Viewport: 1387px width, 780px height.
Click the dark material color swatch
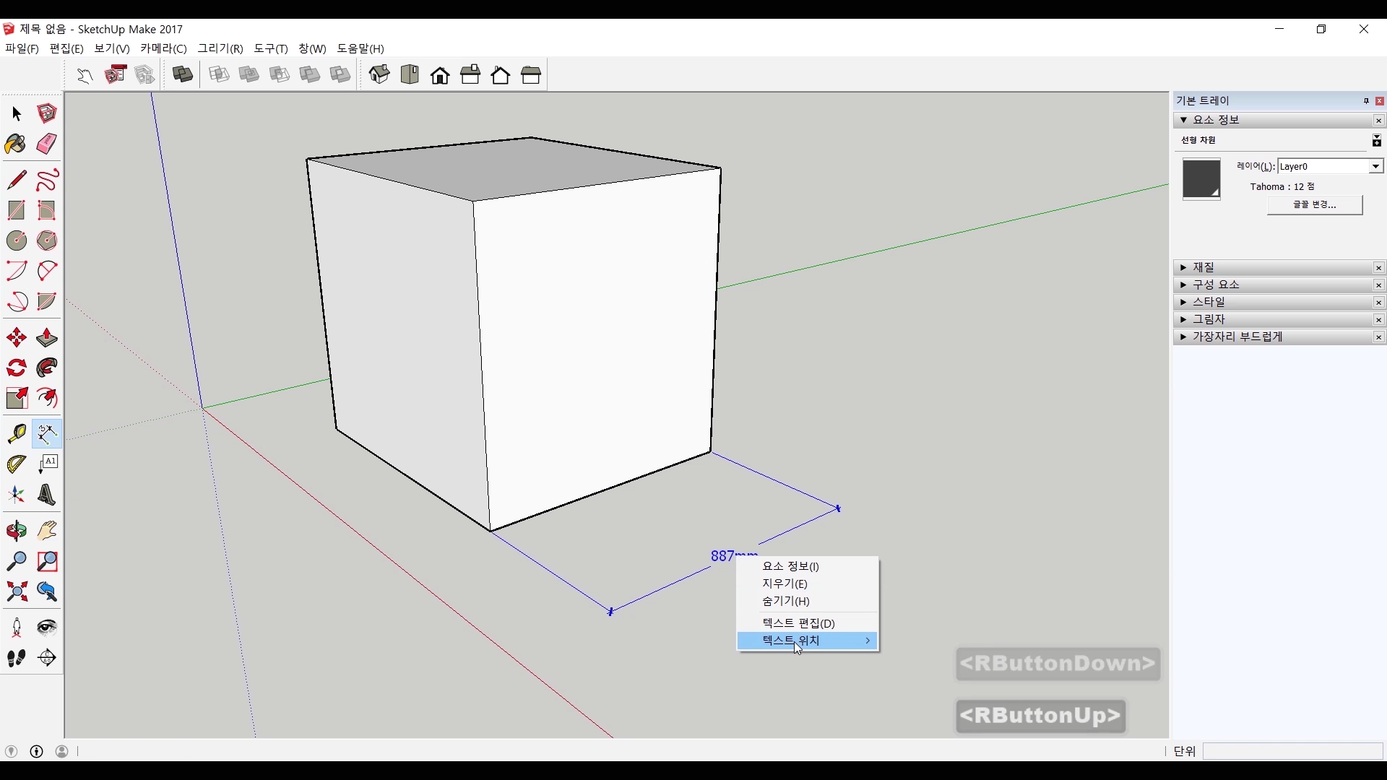1201,178
